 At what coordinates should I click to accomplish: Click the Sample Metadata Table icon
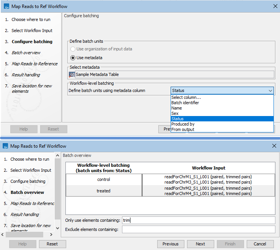point(72,75)
